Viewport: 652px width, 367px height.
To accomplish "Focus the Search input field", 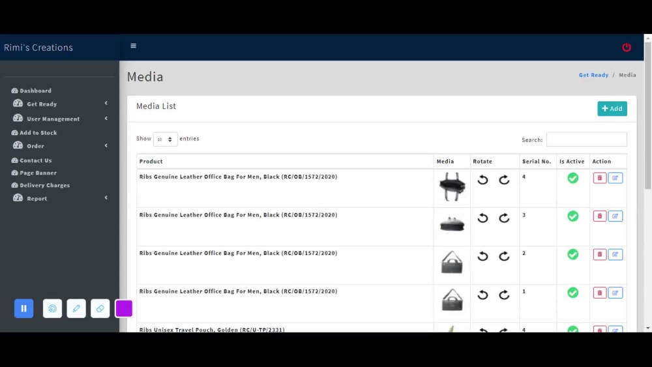I will (586, 139).
